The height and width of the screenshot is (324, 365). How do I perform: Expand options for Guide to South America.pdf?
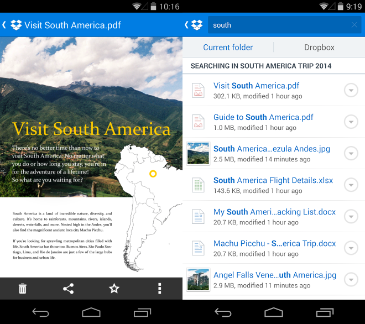point(351,122)
